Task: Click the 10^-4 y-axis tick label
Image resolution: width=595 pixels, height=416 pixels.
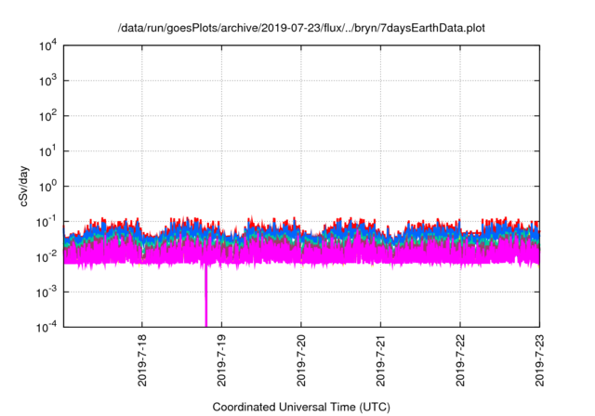Action: click(47, 327)
